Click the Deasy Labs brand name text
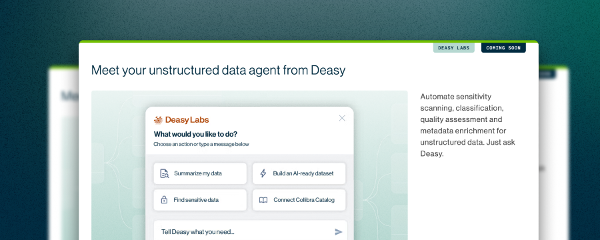 [187, 120]
